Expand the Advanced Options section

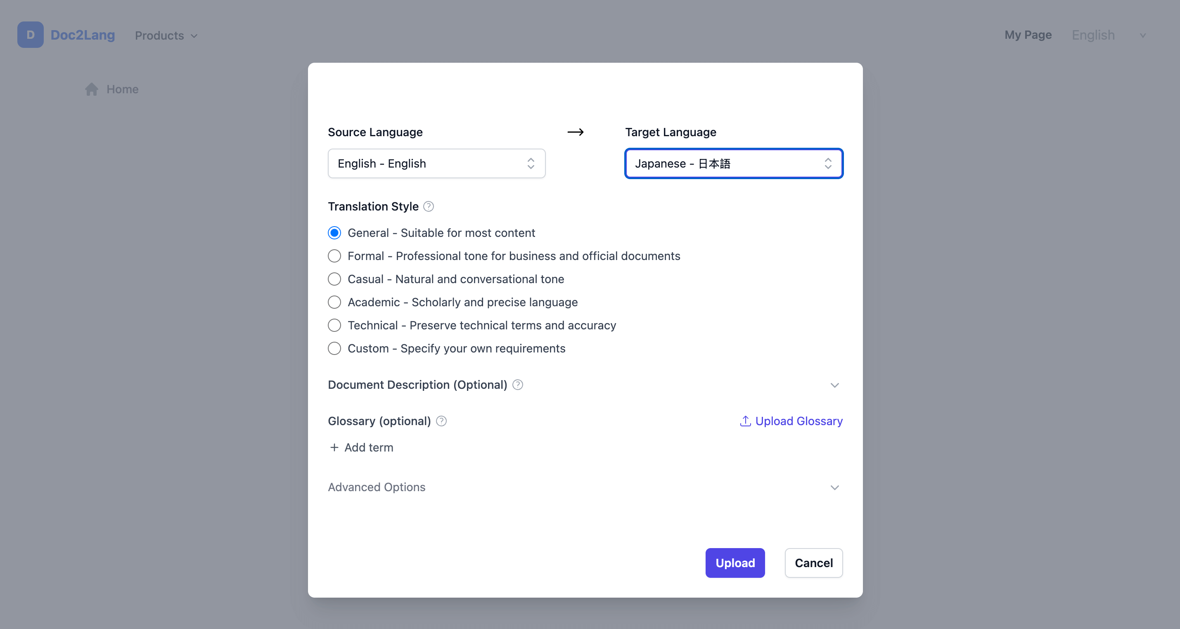click(x=834, y=487)
